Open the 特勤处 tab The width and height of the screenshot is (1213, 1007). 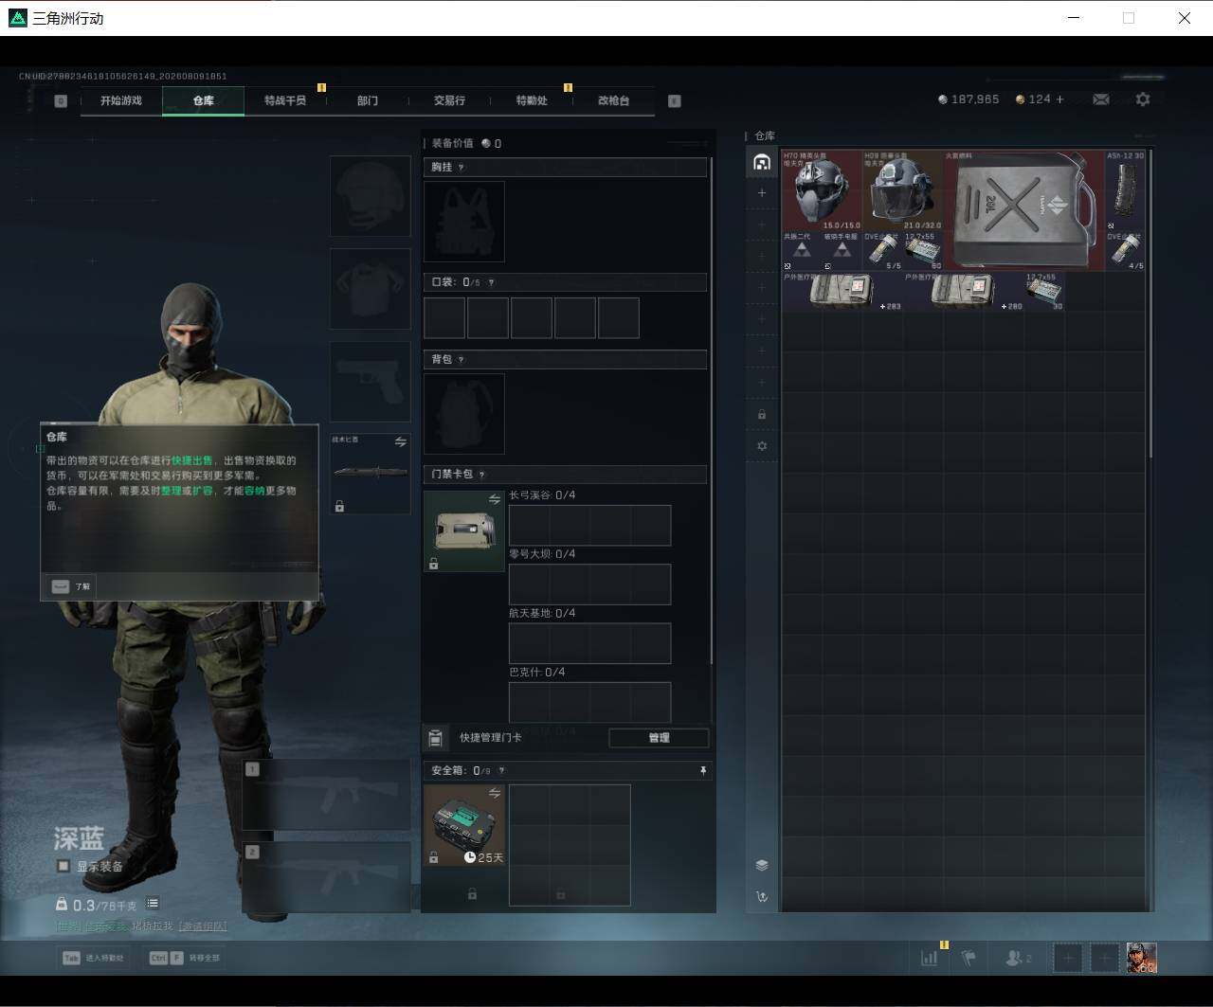532,100
